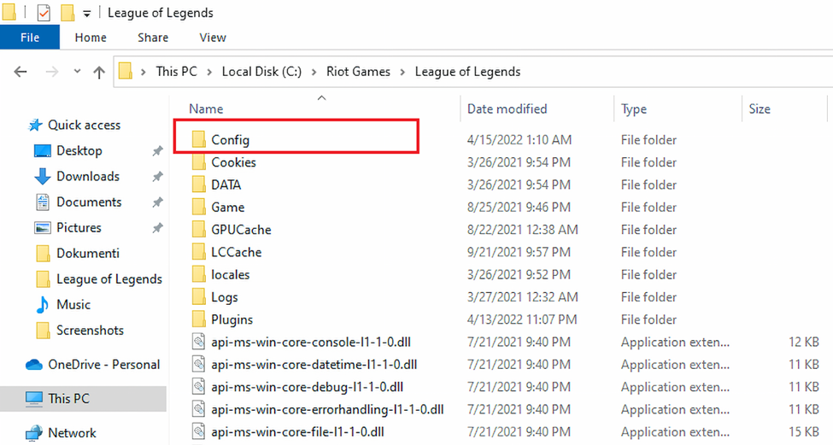Select the DATA folder
The image size is (833, 445).
[x=226, y=184]
